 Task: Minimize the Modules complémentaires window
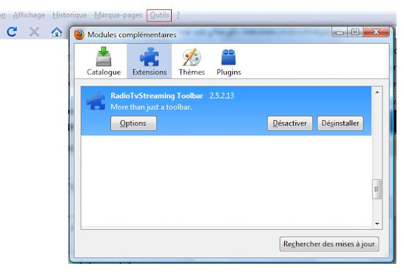pos(340,32)
